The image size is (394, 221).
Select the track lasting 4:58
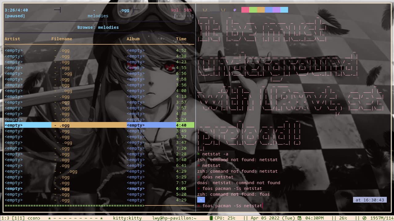[99, 79]
